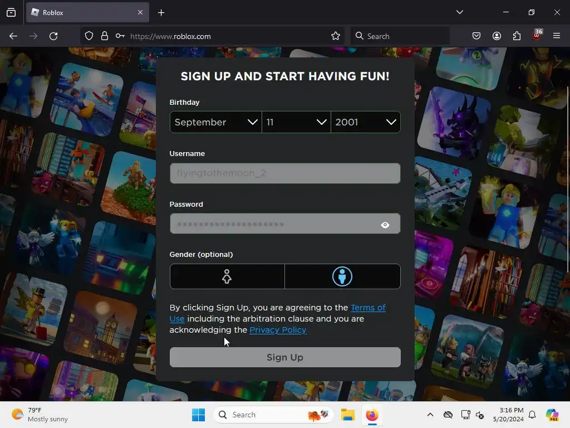Reload the current page
Screen dimensions: 570x428
point(53,36)
